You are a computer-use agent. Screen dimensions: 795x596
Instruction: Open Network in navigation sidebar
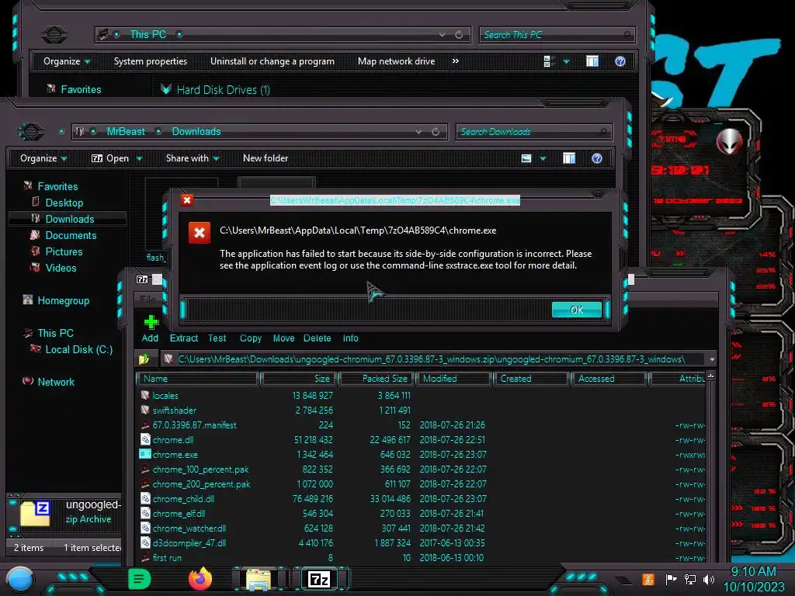(56, 382)
